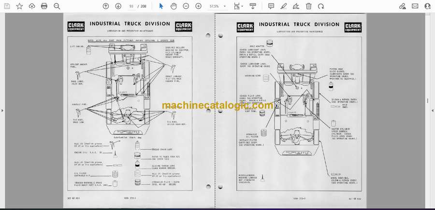Upload the file to cloud storage
The image size is (435, 210).
pos(32,6)
